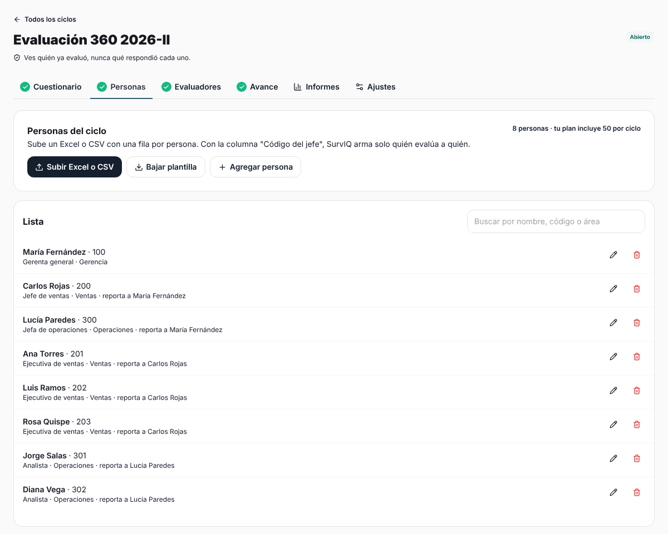Open the Informes tab
The image size is (668, 534).
tap(317, 87)
